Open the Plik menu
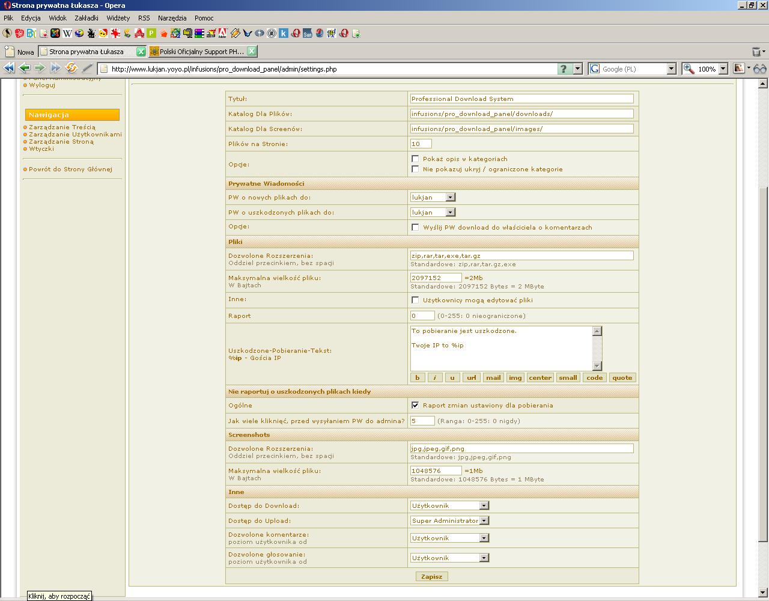This screenshot has width=769, height=601. pyautogui.click(x=8, y=18)
